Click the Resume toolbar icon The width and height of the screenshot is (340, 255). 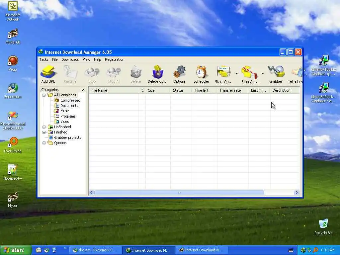click(x=70, y=74)
